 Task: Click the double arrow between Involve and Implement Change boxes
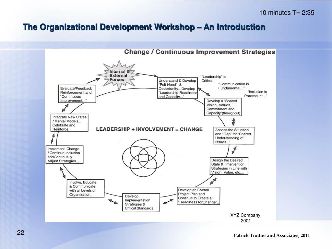(63, 172)
